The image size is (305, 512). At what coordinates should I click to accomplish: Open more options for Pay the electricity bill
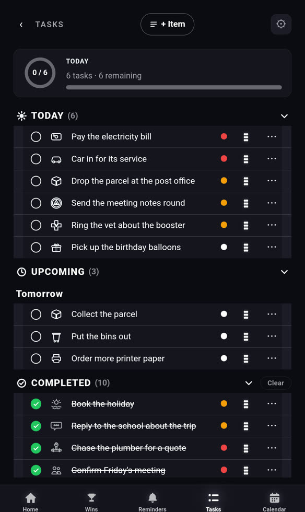272,136
